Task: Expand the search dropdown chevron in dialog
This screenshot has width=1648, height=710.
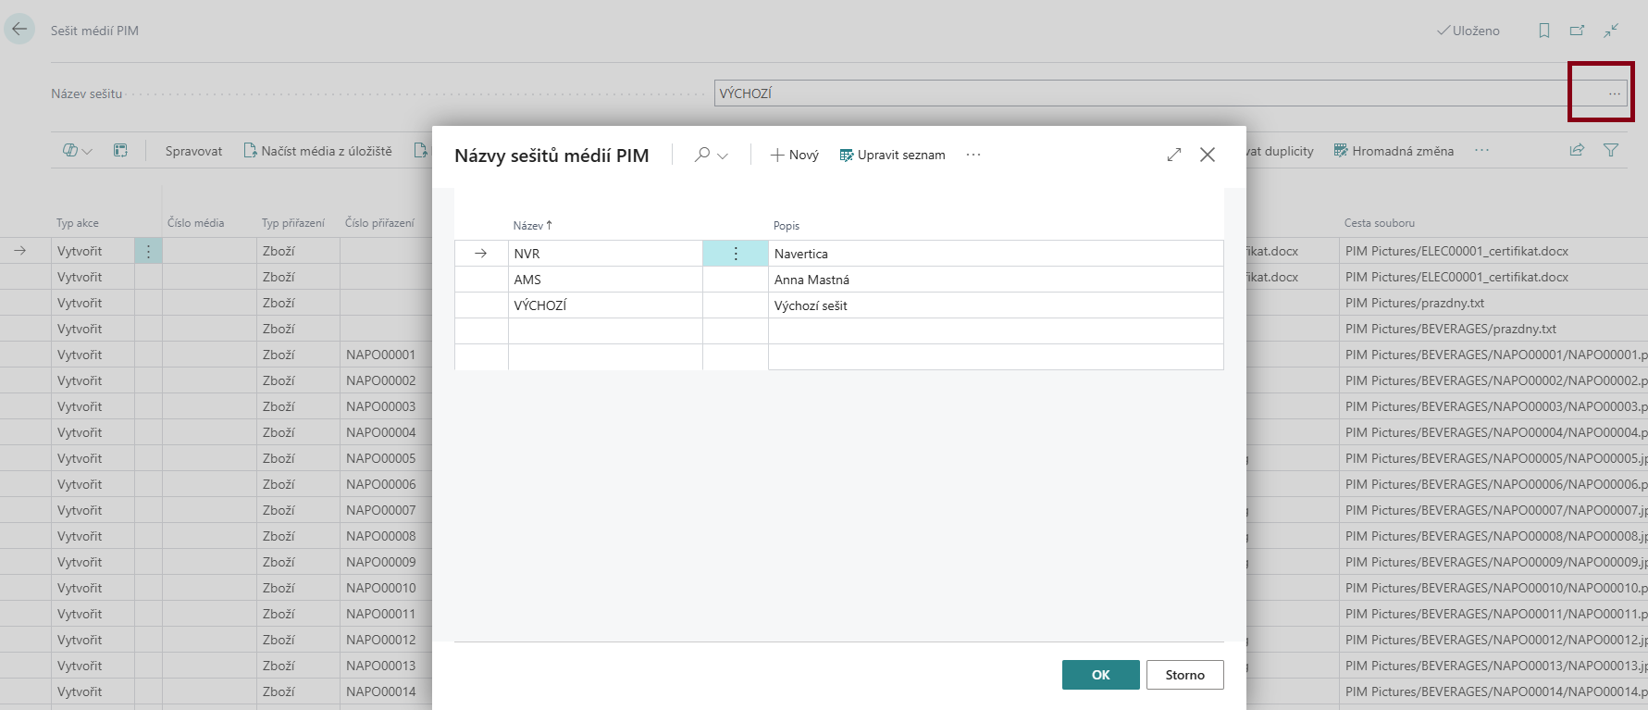Action: point(723,156)
